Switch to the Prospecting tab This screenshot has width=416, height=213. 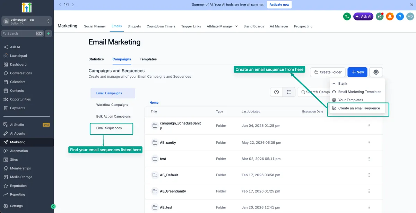[303, 26]
